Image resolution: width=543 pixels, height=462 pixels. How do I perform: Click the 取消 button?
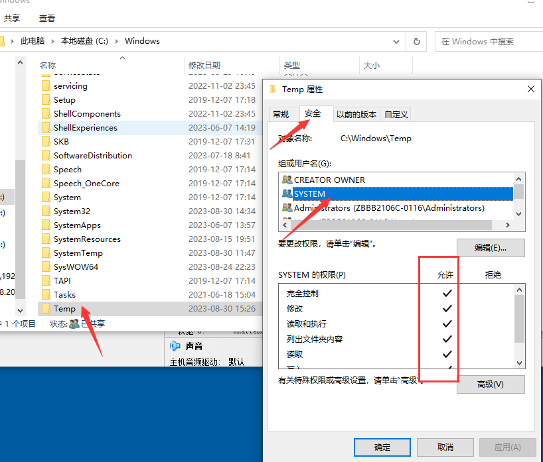[445, 447]
